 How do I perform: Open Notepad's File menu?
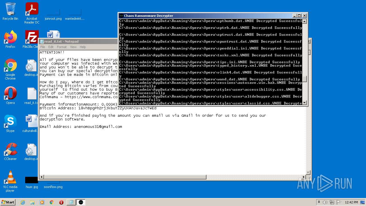coord(43,47)
